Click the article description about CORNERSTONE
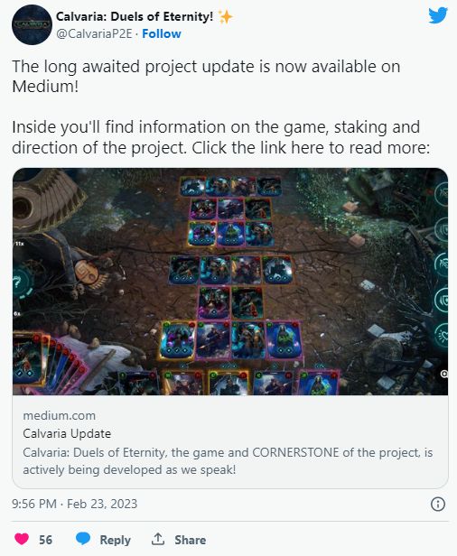Screen dimensions: 457x556 point(228,461)
